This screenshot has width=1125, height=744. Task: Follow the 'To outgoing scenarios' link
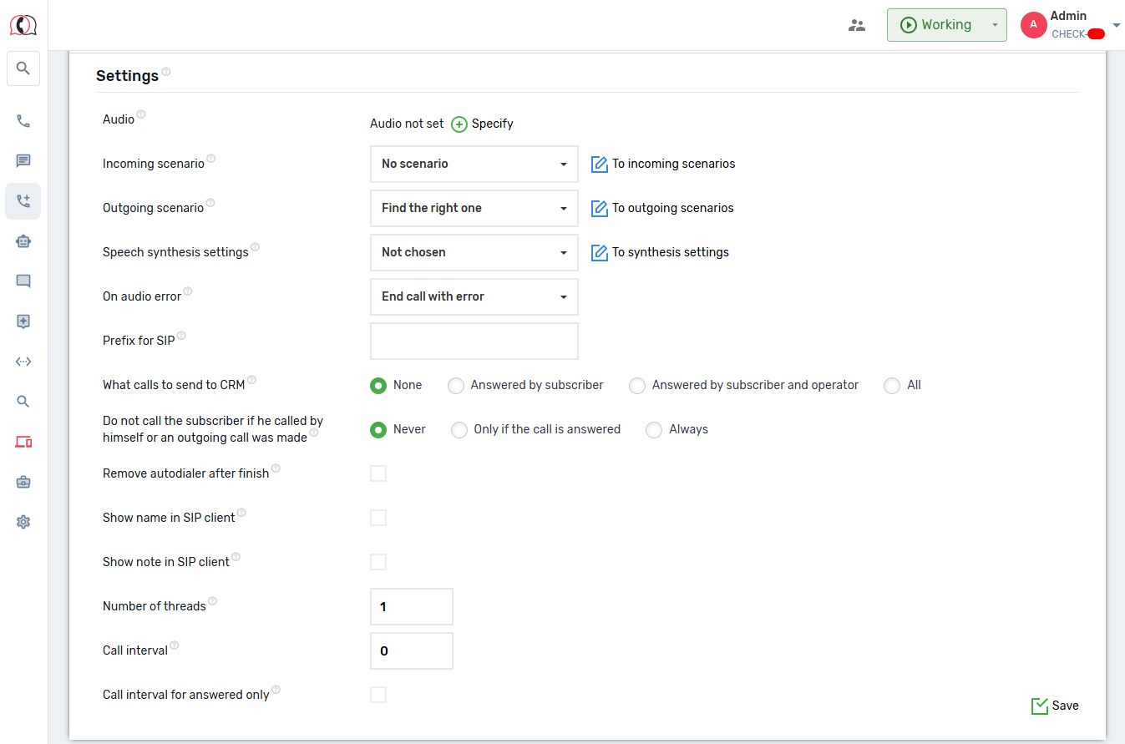671,208
